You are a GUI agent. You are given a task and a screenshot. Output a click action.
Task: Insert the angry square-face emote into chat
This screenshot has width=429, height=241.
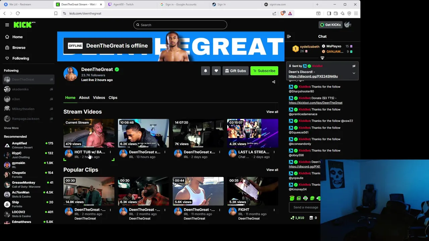(x=299, y=198)
